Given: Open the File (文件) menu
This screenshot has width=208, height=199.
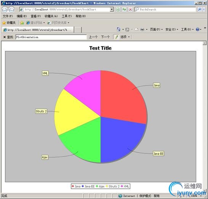Looking at the screenshot, I should pyautogui.click(x=8, y=16).
